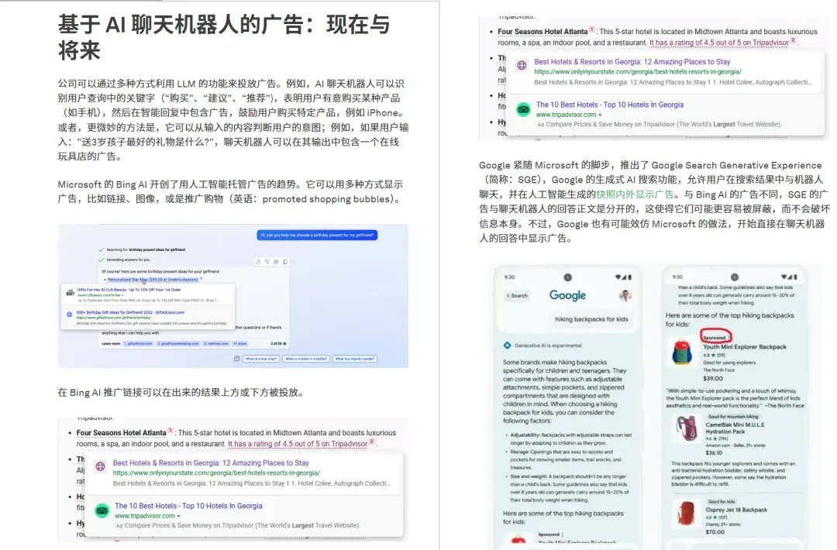Image resolution: width=837 pixels, height=550 pixels.
Task: Click the diamond icon before Generative AI is experimental
Action: tap(507, 345)
